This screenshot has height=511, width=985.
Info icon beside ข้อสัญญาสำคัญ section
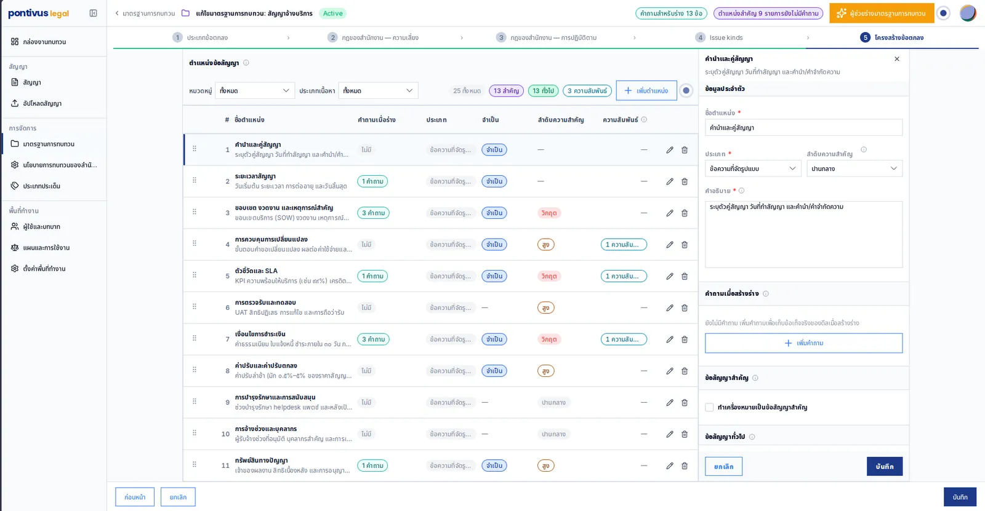755,378
